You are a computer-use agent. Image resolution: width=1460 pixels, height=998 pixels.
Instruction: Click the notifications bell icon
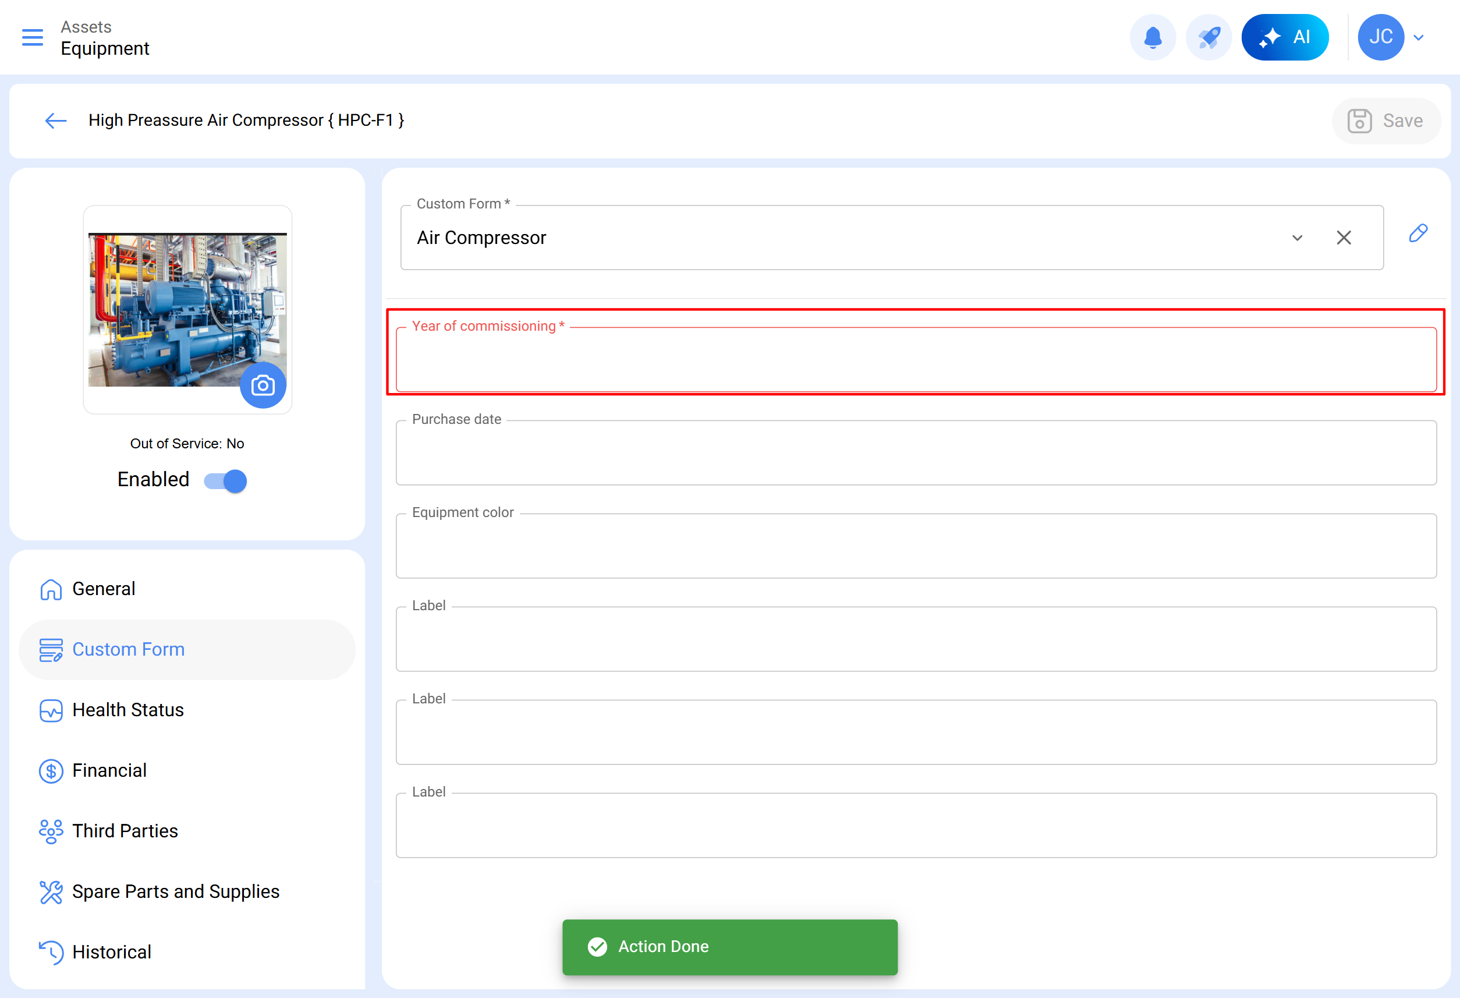coord(1152,38)
